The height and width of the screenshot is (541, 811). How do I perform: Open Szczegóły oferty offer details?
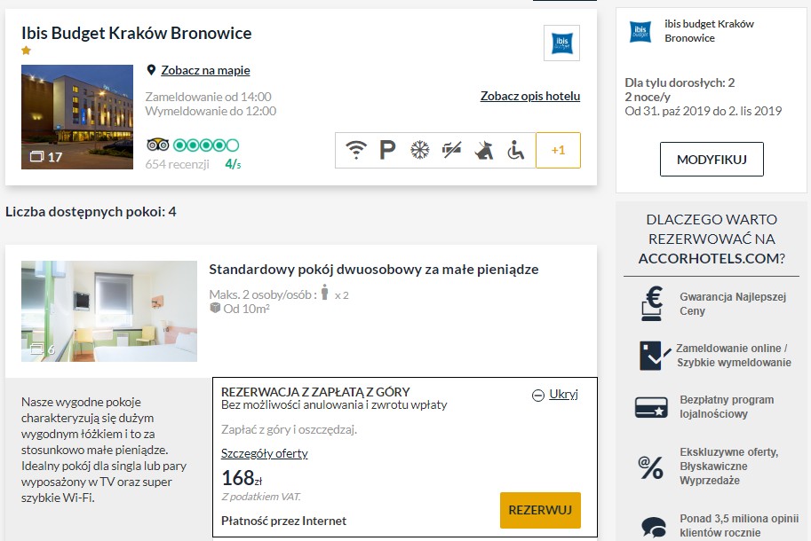coord(265,453)
